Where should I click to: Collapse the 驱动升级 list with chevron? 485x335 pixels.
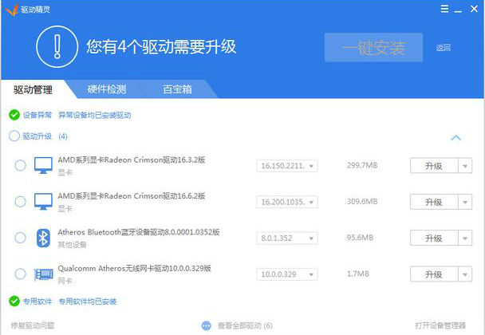coord(456,138)
